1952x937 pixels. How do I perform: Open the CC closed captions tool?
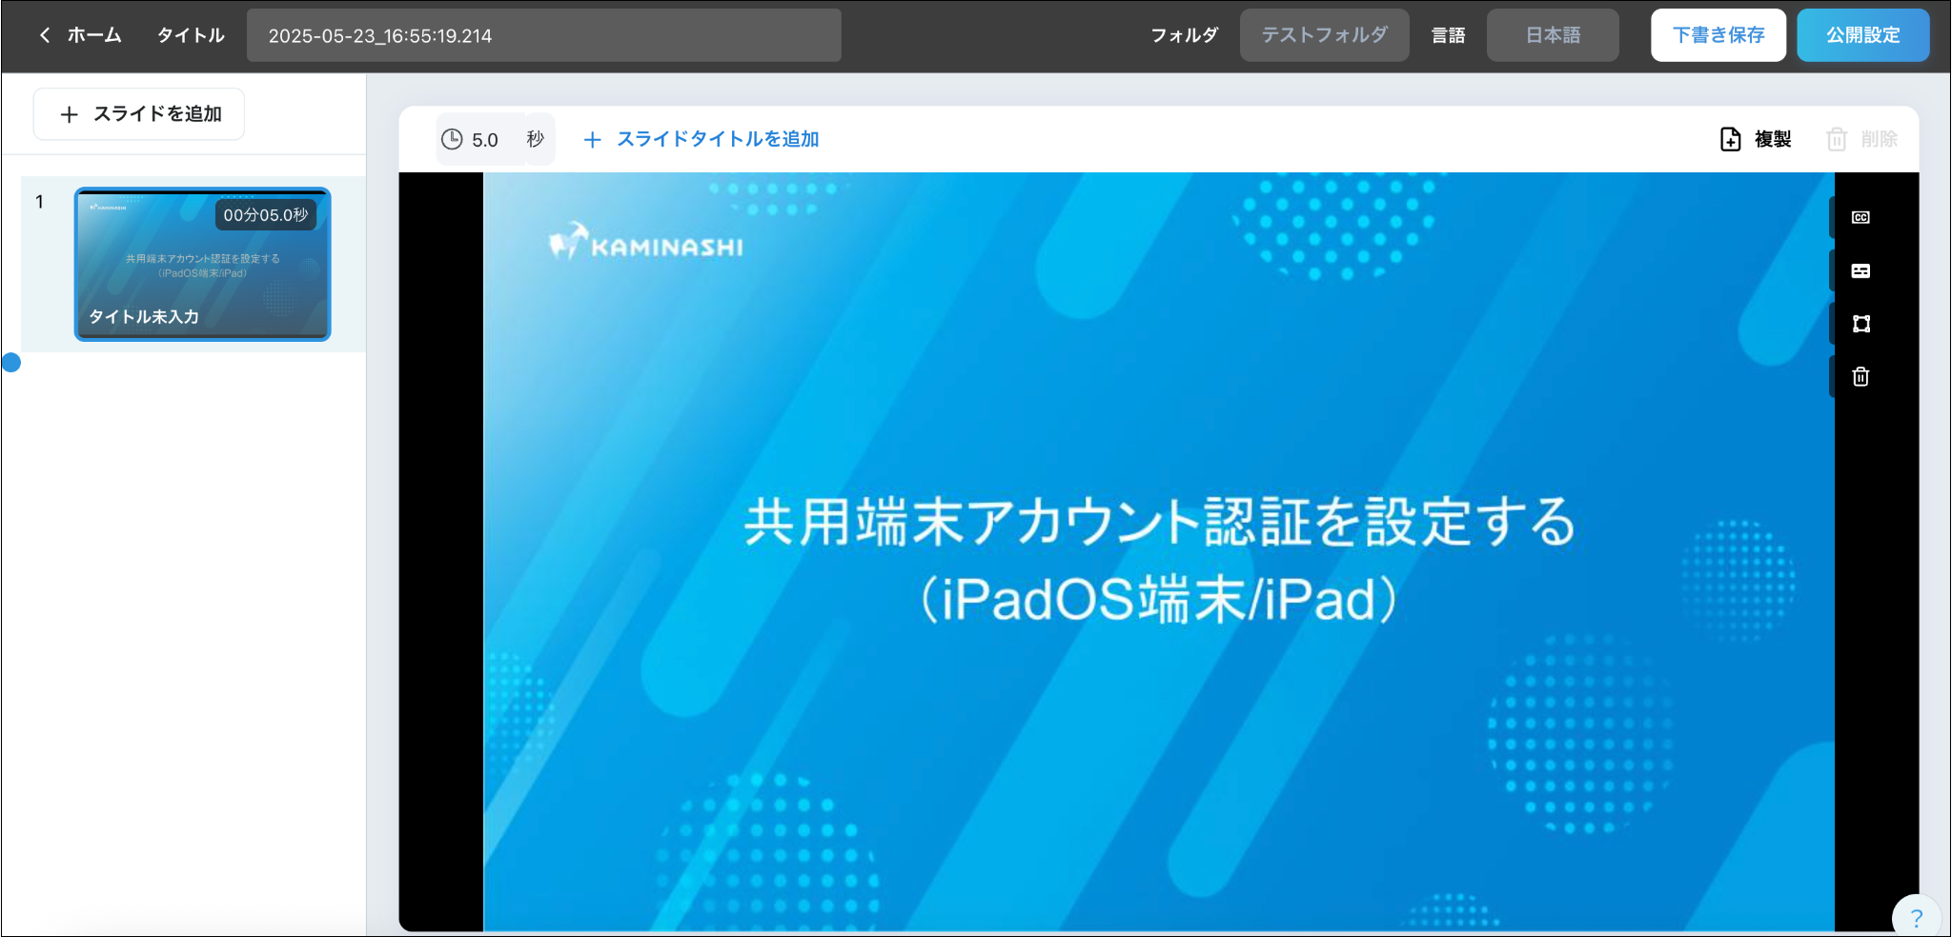pos(1860,218)
